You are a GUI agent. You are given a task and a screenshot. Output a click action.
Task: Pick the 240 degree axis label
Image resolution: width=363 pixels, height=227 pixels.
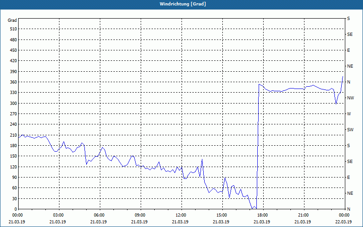point(14,124)
